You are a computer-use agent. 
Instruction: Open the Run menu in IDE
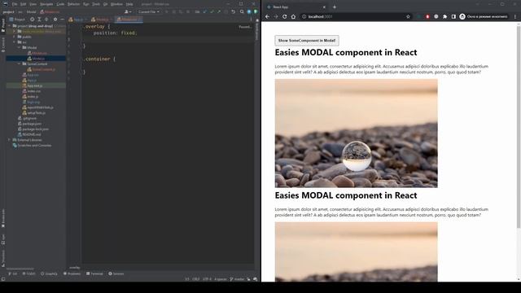pos(86,4)
